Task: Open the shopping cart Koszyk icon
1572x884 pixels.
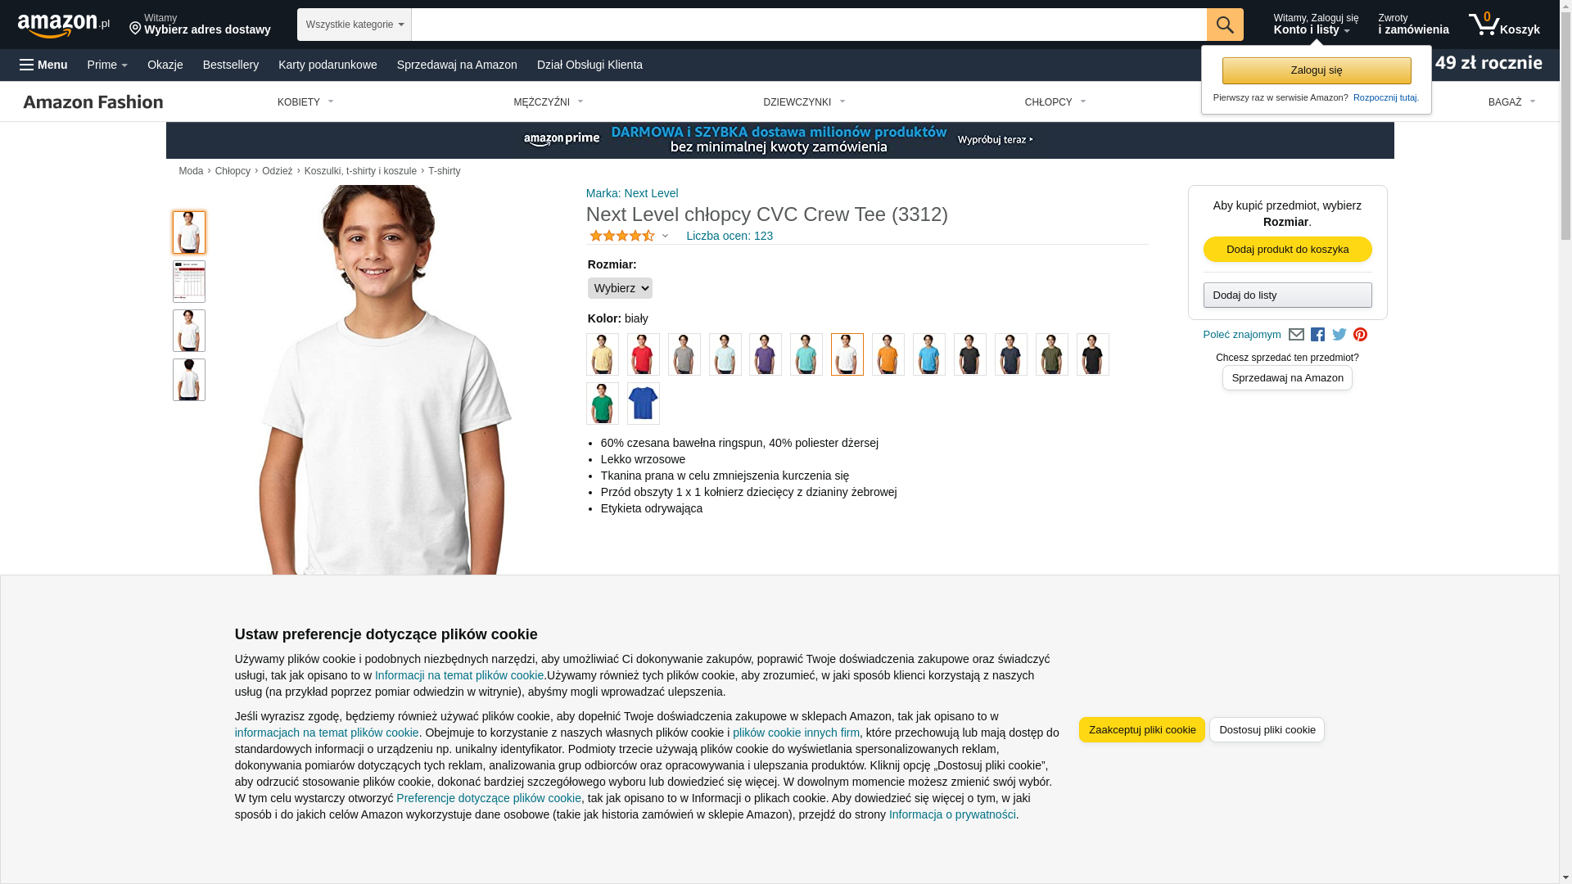Action: point(1503,25)
